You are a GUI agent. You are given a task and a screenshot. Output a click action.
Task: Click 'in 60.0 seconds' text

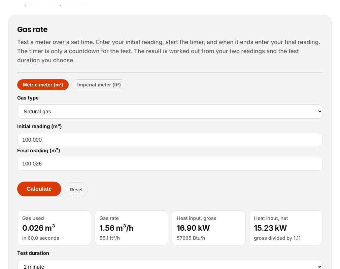tap(40, 238)
